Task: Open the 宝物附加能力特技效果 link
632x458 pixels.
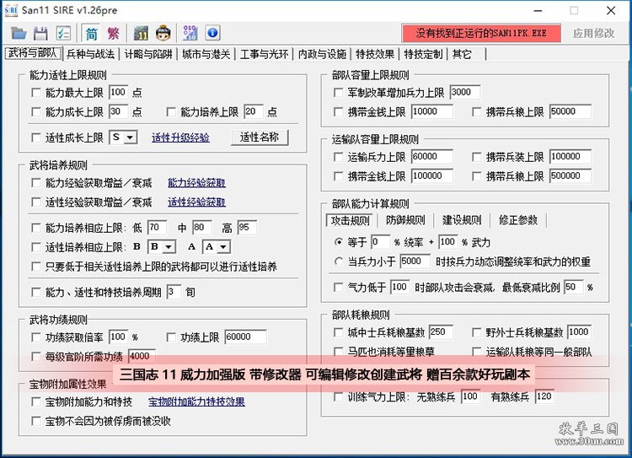Action: tap(196, 402)
